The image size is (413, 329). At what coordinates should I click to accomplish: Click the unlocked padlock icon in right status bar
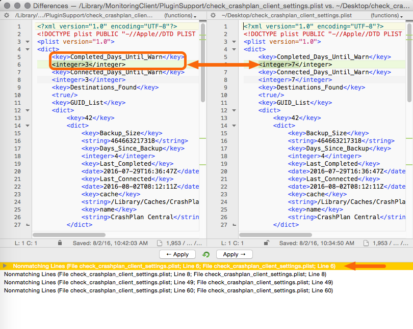267,243
